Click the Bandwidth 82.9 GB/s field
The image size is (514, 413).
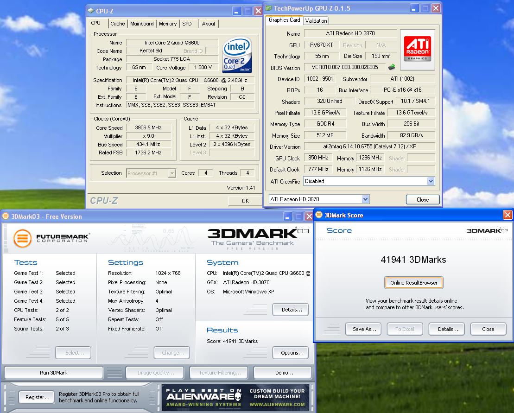[412, 135]
